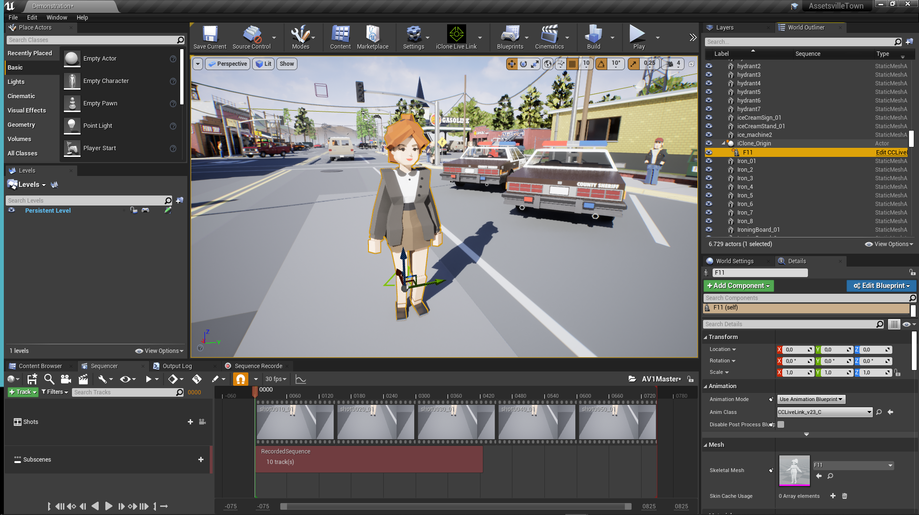Open the Anim Class combo box
Viewport: 919px width, 515px height.
pos(825,412)
